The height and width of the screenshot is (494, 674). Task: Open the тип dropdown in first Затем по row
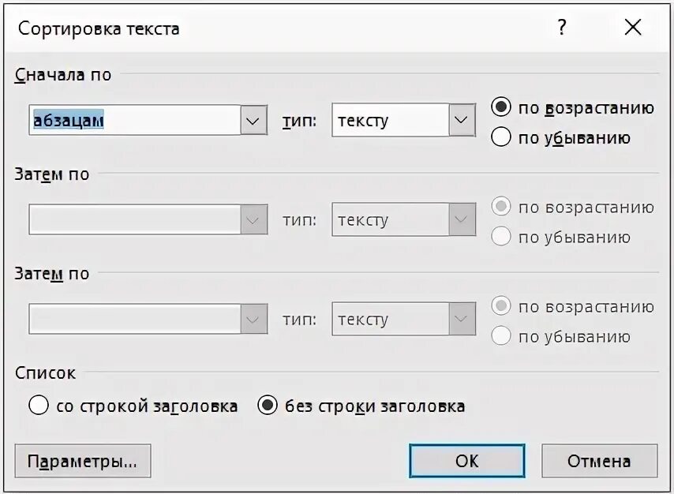coord(462,219)
